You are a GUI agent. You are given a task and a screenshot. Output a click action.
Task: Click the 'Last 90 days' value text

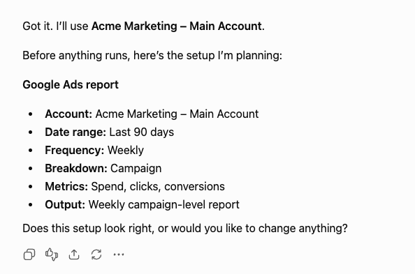pos(142,132)
